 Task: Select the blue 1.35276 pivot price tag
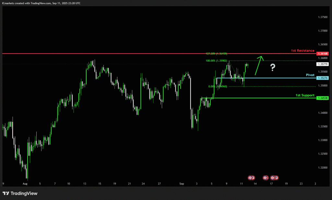click(x=323, y=78)
